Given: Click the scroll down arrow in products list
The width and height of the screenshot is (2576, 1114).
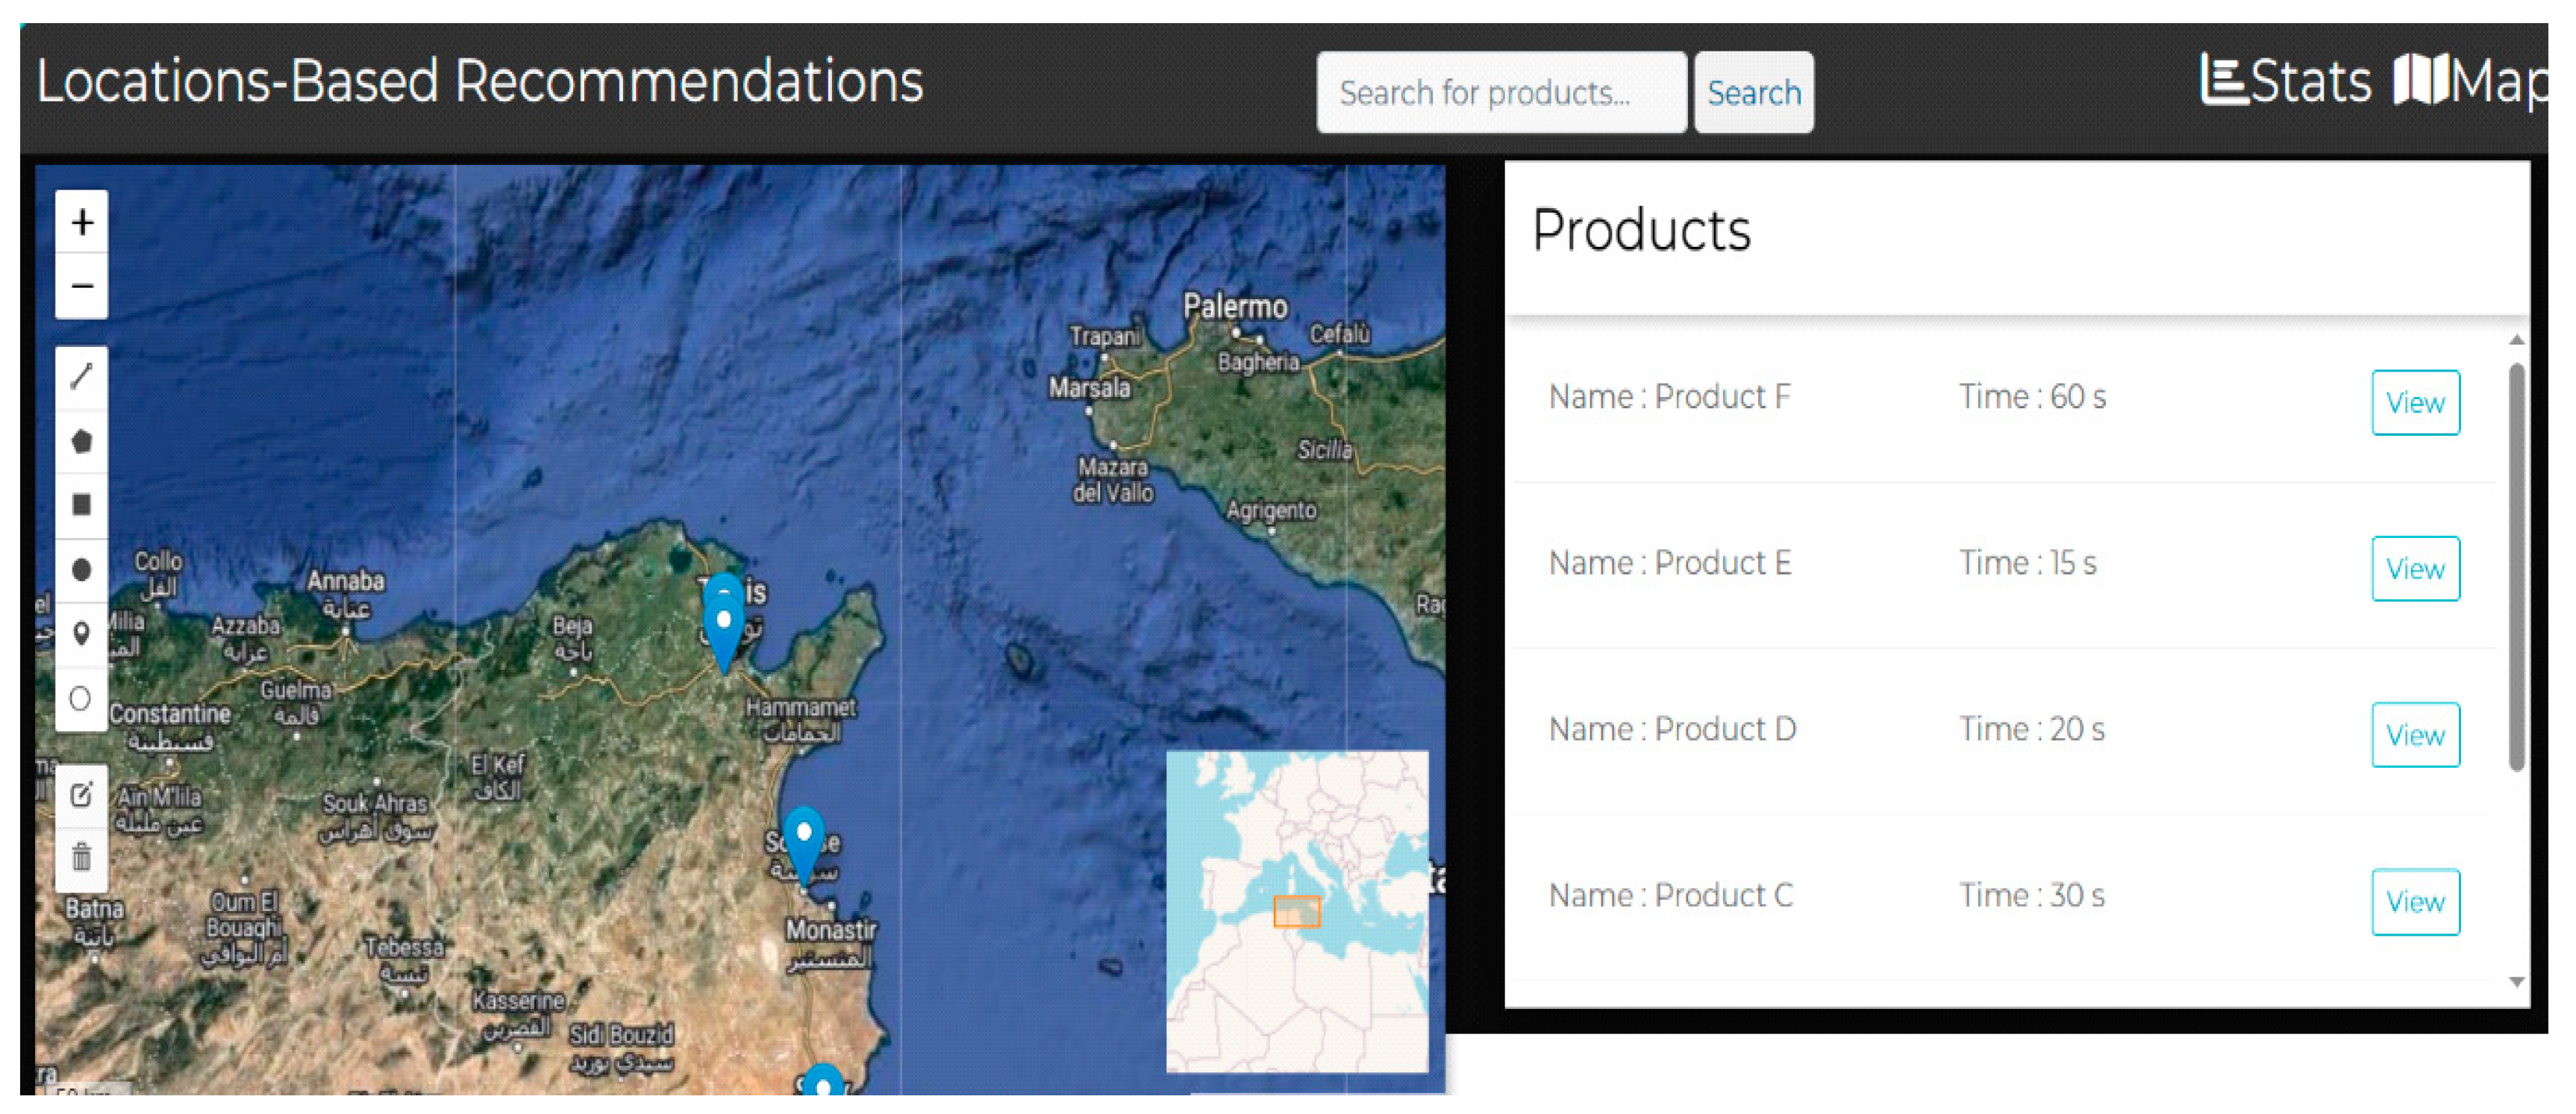Looking at the screenshot, I should (2516, 983).
